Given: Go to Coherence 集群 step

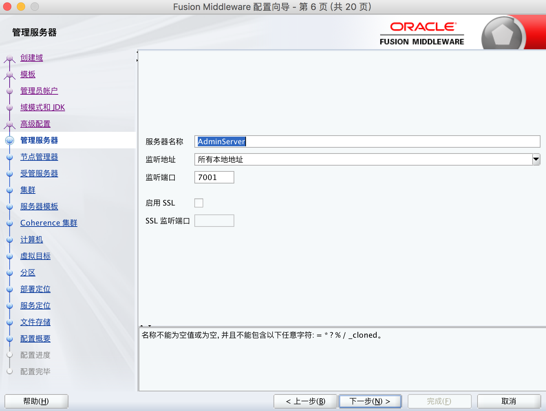Looking at the screenshot, I should tap(49, 223).
